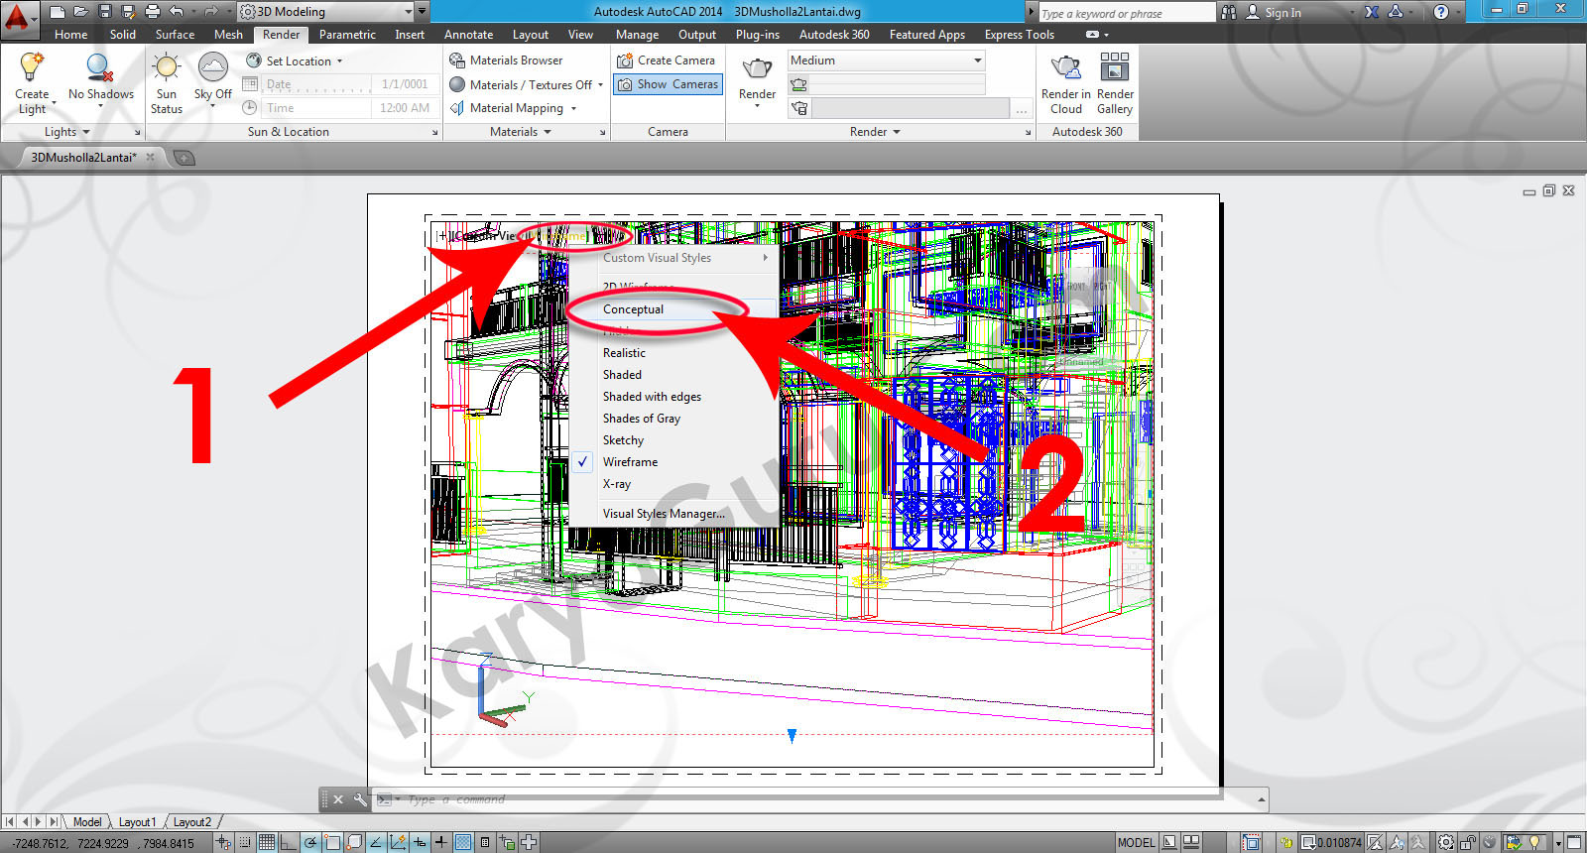Toggle No Shadows setting

(x=100, y=68)
